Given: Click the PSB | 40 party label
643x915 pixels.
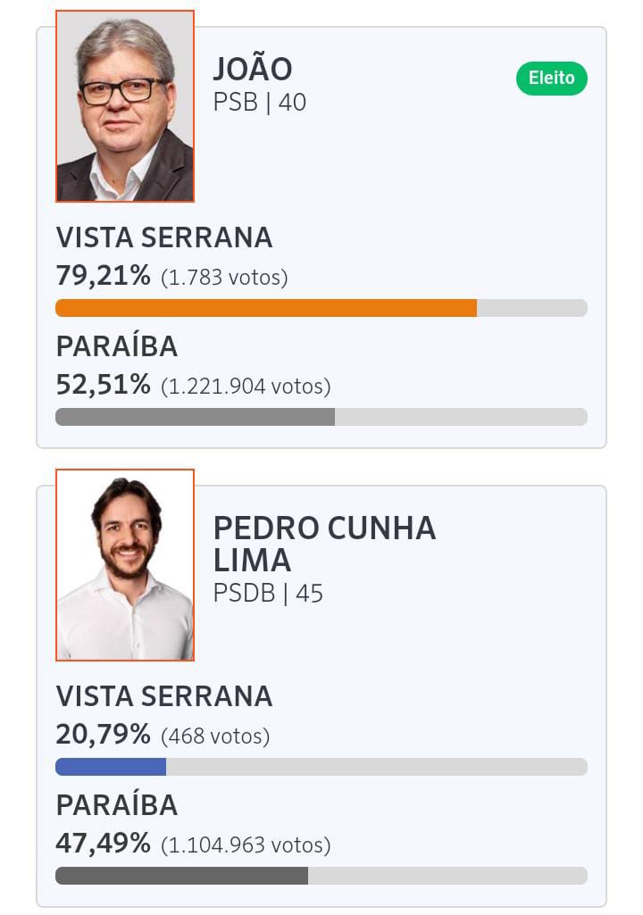Looking at the screenshot, I should (x=259, y=103).
